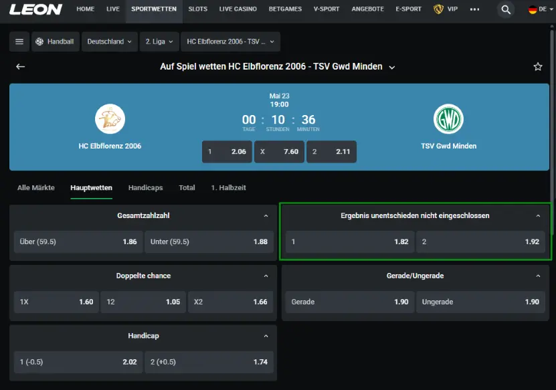The width and height of the screenshot is (556, 390).
Task: Select double chance 1X at 1.60
Action: pos(56,302)
